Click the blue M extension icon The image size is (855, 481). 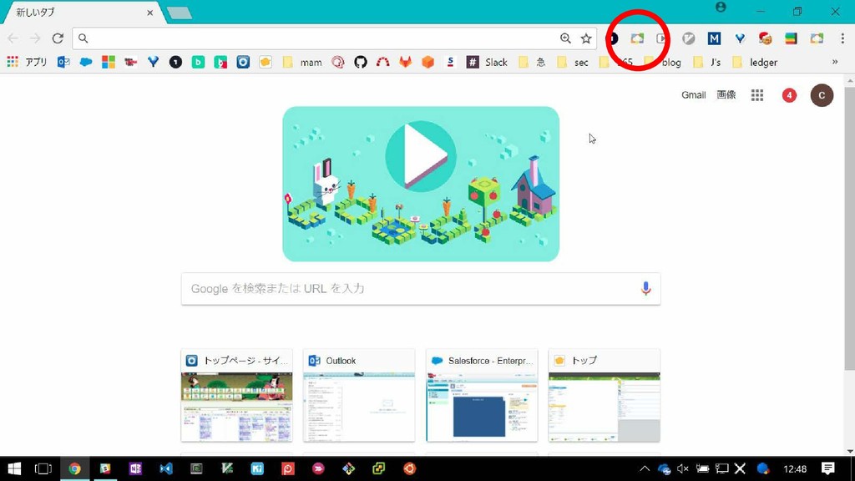click(x=714, y=38)
